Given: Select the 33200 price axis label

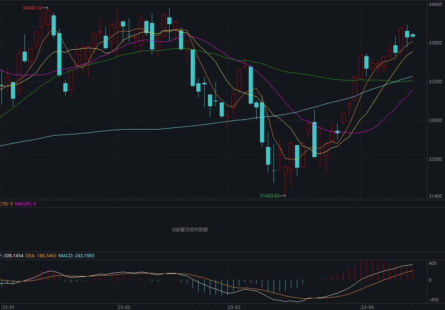Looking at the screenshot, I should pos(435,82).
